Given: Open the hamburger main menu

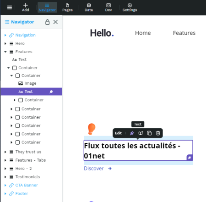Looking at the screenshot, I should click(x=10, y=7).
